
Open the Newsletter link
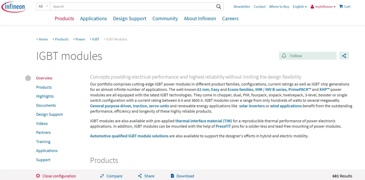pyautogui.click(x=242, y=6)
